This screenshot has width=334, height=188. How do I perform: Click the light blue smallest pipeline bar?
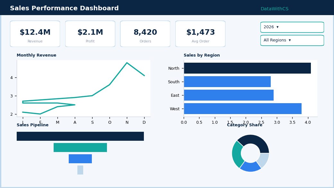pyautogui.click(x=80, y=170)
